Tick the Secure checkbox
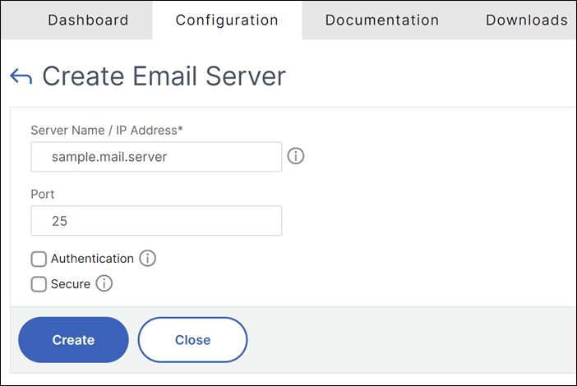 [x=39, y=284]
